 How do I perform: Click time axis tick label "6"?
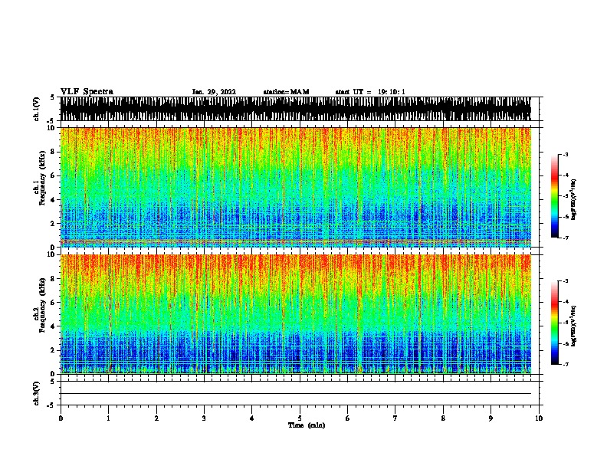[x=348, y=418]
